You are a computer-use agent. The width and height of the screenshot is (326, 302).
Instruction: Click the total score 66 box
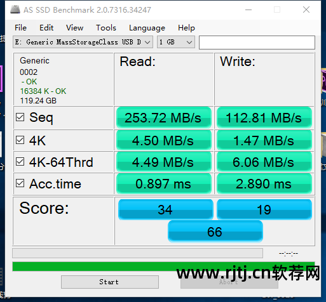click(x=215, y=232)
